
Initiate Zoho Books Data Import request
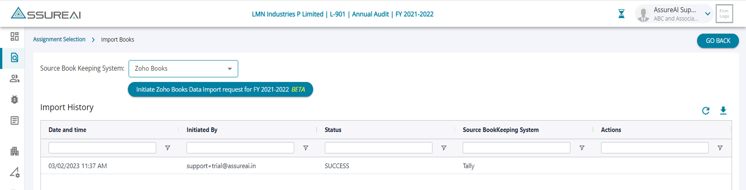coord(220,90)
